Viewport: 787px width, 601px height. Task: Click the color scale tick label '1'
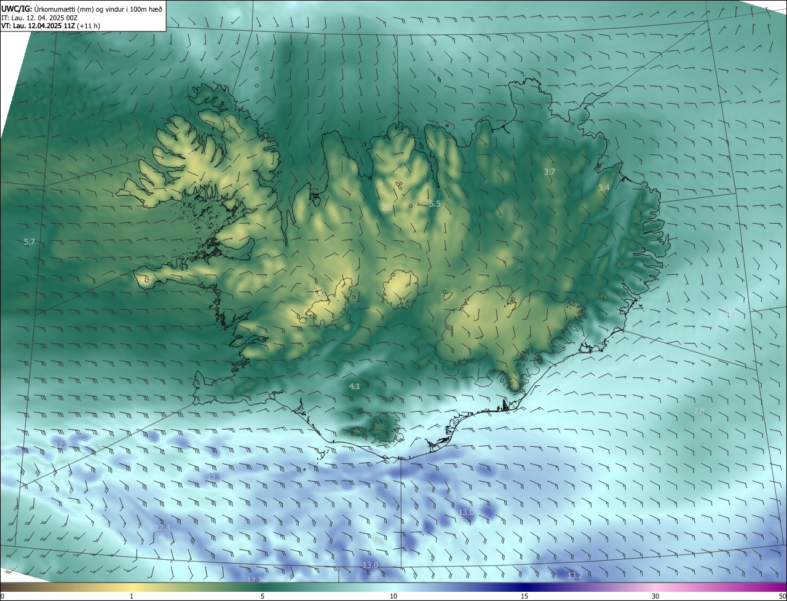(x=132, y=596)
